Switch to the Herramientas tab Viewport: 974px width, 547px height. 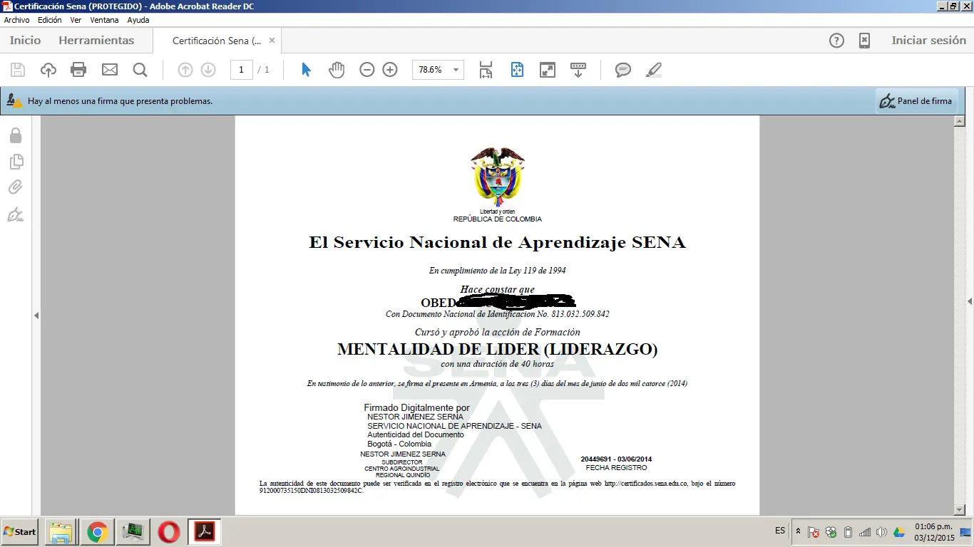[x=96, y=41]
